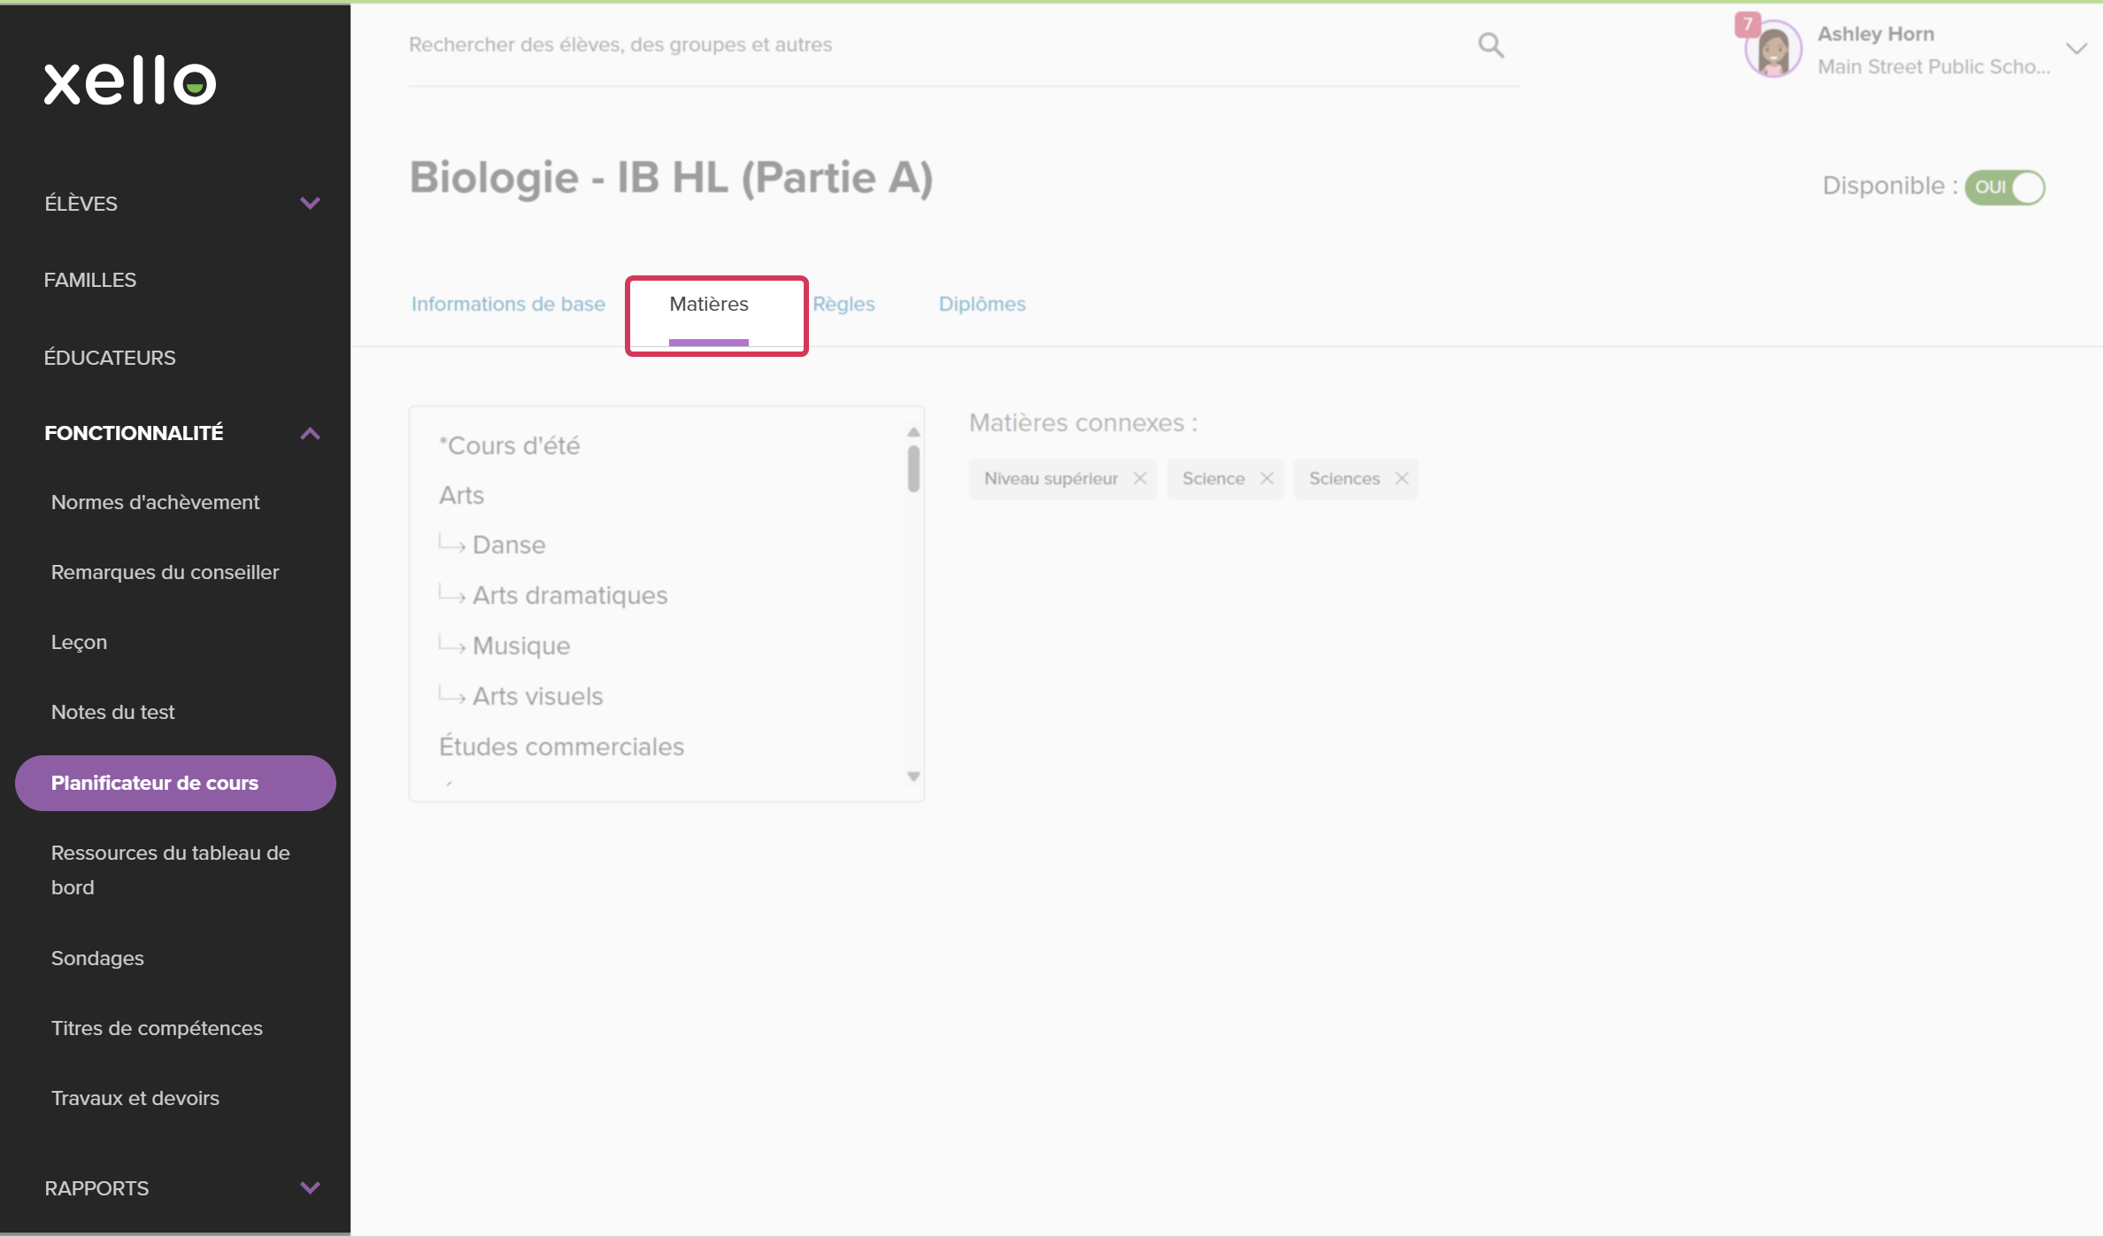Click the search magnifier icon

click(1491, 45)
